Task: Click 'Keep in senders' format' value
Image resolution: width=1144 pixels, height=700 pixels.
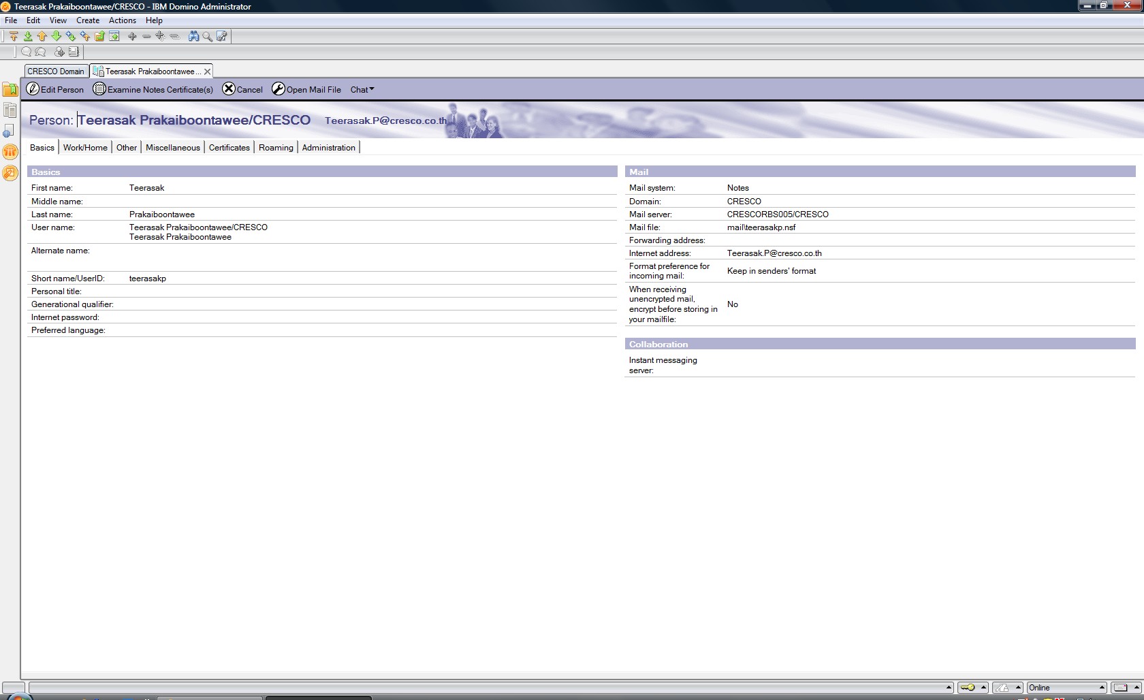Action: tap(772, 271)
